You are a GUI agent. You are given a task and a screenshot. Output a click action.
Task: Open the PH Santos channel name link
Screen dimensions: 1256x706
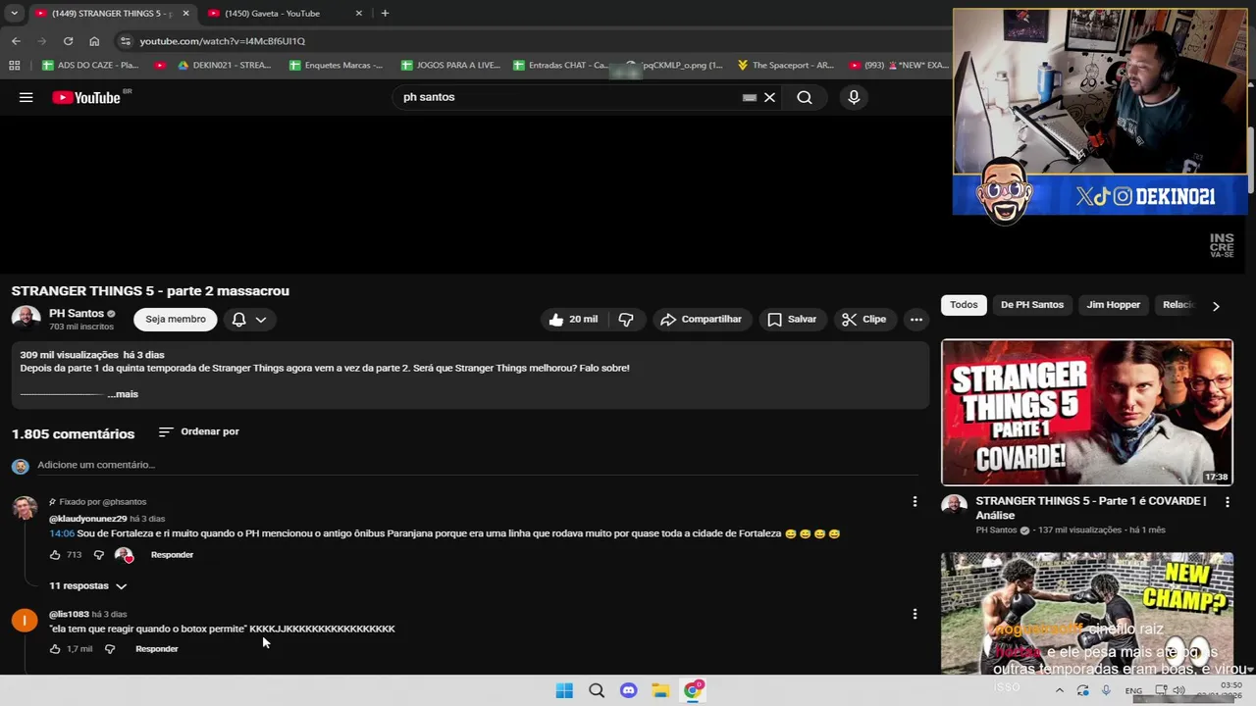(x=77, y=314)
